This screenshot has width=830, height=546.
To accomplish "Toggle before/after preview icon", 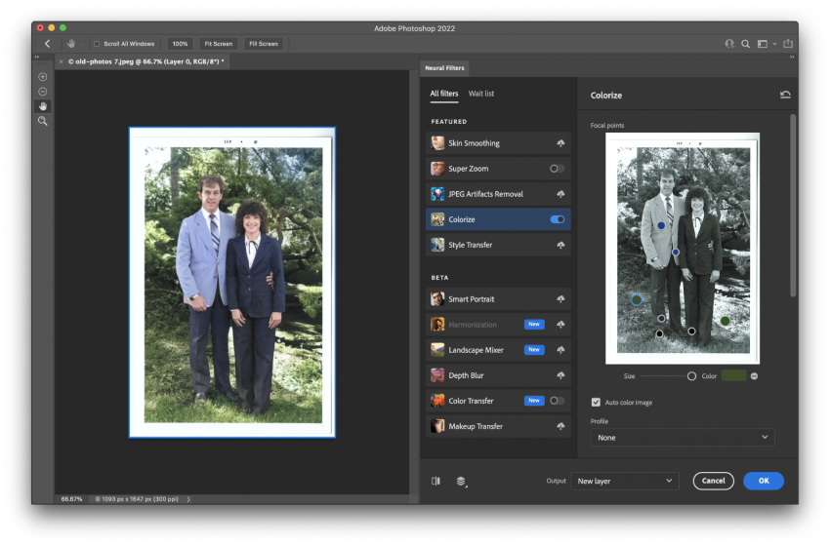I will (436, 481).
